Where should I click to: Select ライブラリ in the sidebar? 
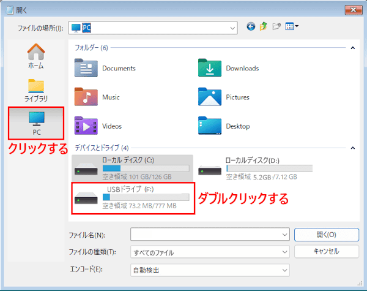(x=35, y=89)
